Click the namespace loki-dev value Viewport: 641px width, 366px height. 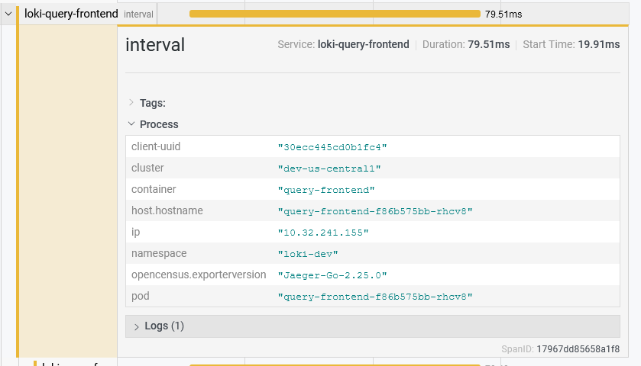click(x=308, y=254)
